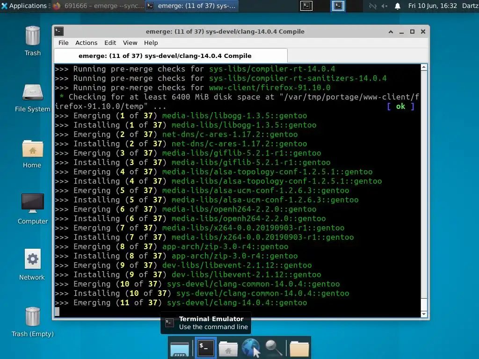Click the www-client/firefox-91.10.0 text
The image size is (479, 359).
coord(269,87)
